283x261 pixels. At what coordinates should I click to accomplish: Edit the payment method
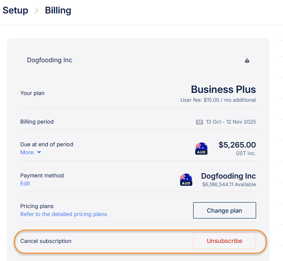pyautogui.click(x=25, y=184)
